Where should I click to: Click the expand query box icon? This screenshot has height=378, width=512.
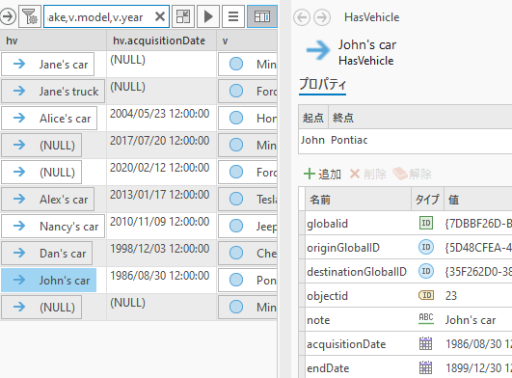click(183, 16)
